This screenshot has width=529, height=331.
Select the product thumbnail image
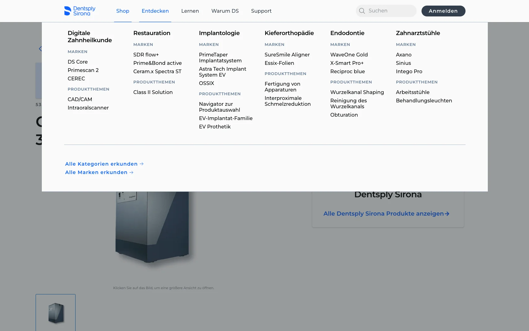tap(56, 313)
